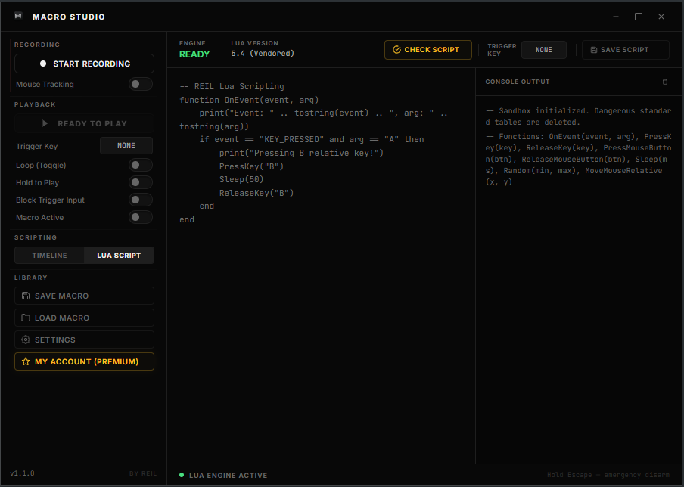The height and width of the screenshot is (487, 684).
Task: Click the 'function OnEvent(event, arg)' code line
Action: click(x=249, y=100)
